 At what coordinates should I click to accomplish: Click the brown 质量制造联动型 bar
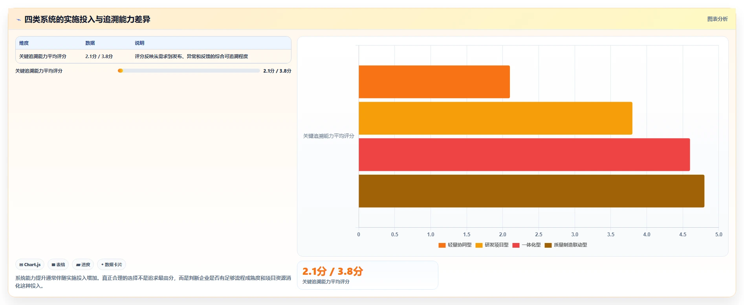coord(531,191)
